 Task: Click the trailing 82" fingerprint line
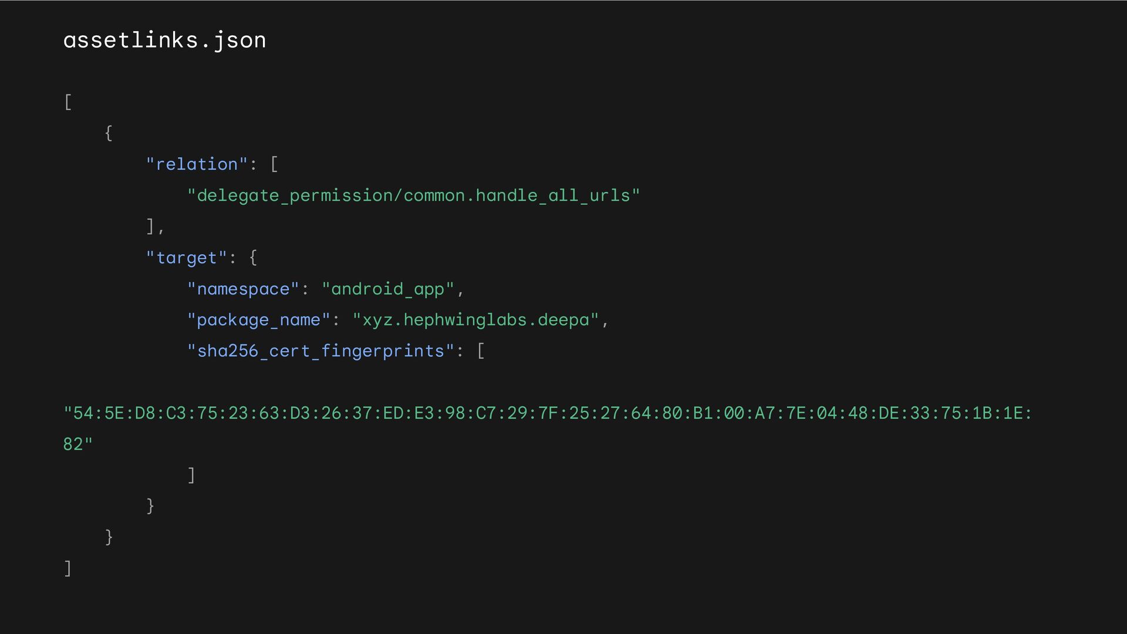point(77,444)
